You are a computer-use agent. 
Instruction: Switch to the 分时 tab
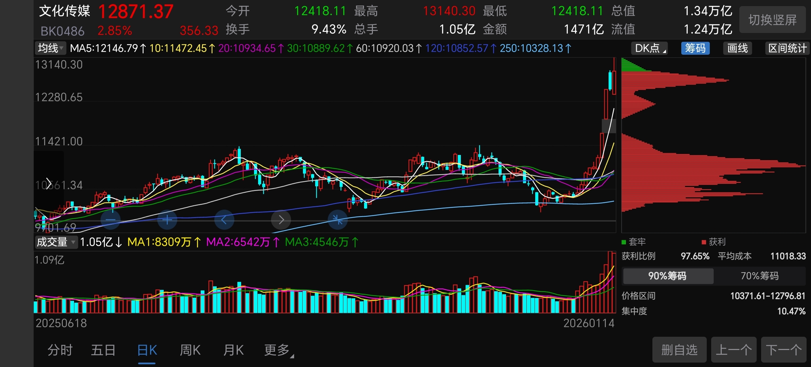60,350
